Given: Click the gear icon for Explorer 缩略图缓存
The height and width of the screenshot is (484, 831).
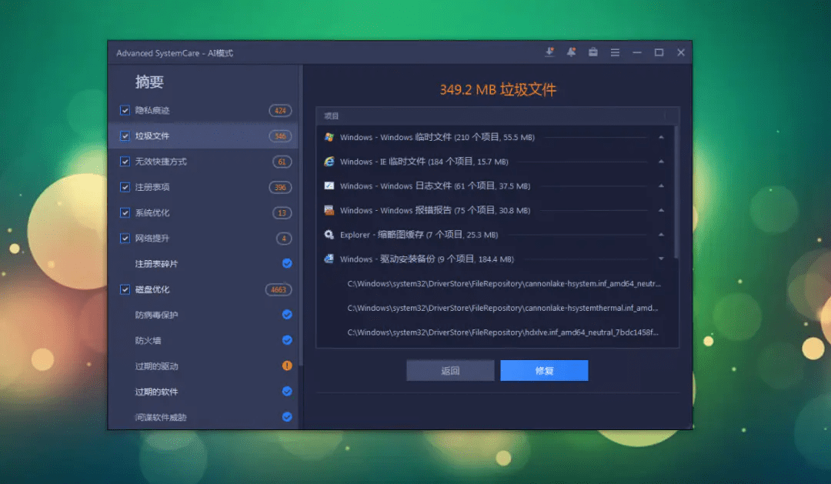Looking at the screenshot, I should tap(329, 235).
